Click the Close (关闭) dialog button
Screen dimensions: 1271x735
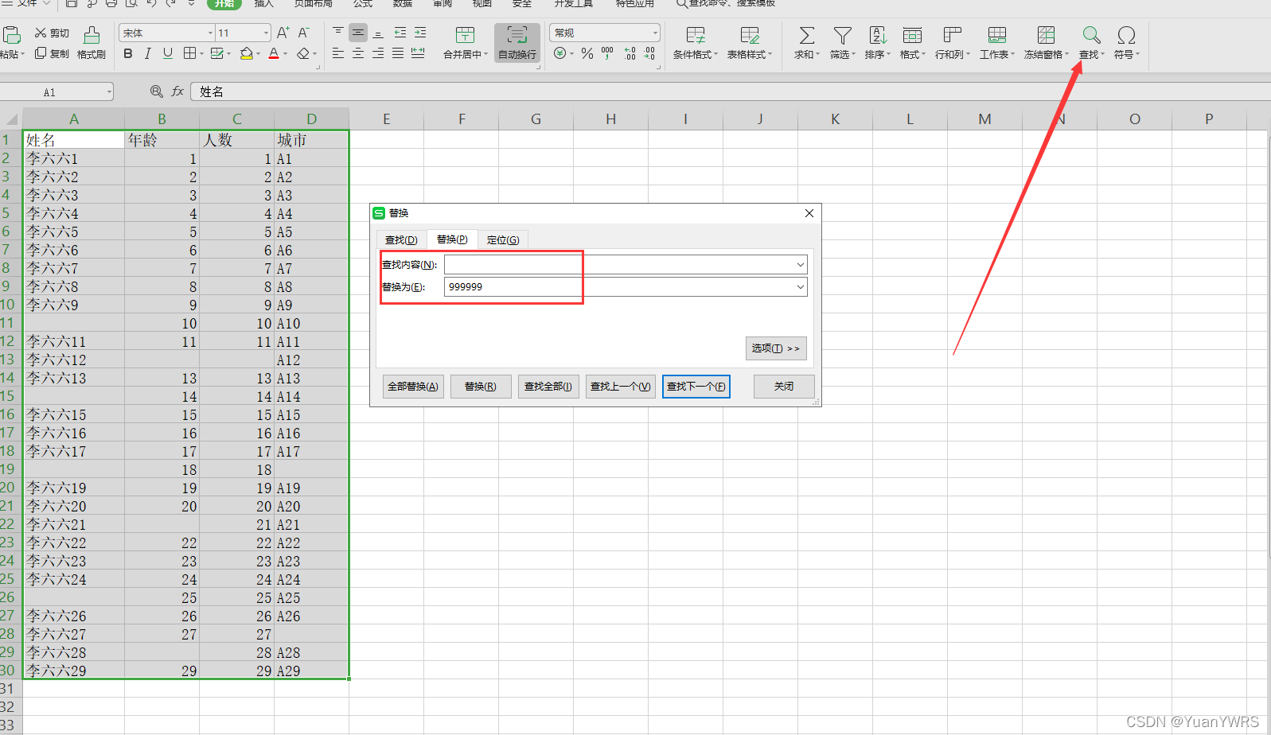click(784, 386)
